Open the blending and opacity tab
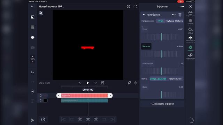The height and width of the screenshot is (125, 223). pos(191,39)
